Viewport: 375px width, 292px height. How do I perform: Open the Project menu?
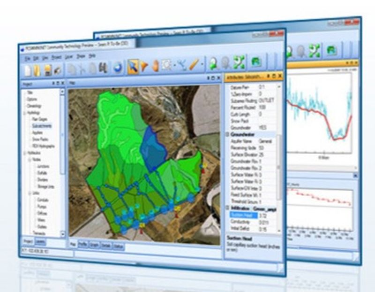57,57
